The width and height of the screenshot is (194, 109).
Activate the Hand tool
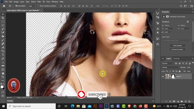tap(3, 73)
